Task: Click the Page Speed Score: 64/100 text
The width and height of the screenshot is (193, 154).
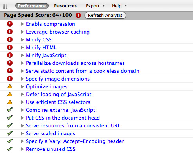Action: 38,15
